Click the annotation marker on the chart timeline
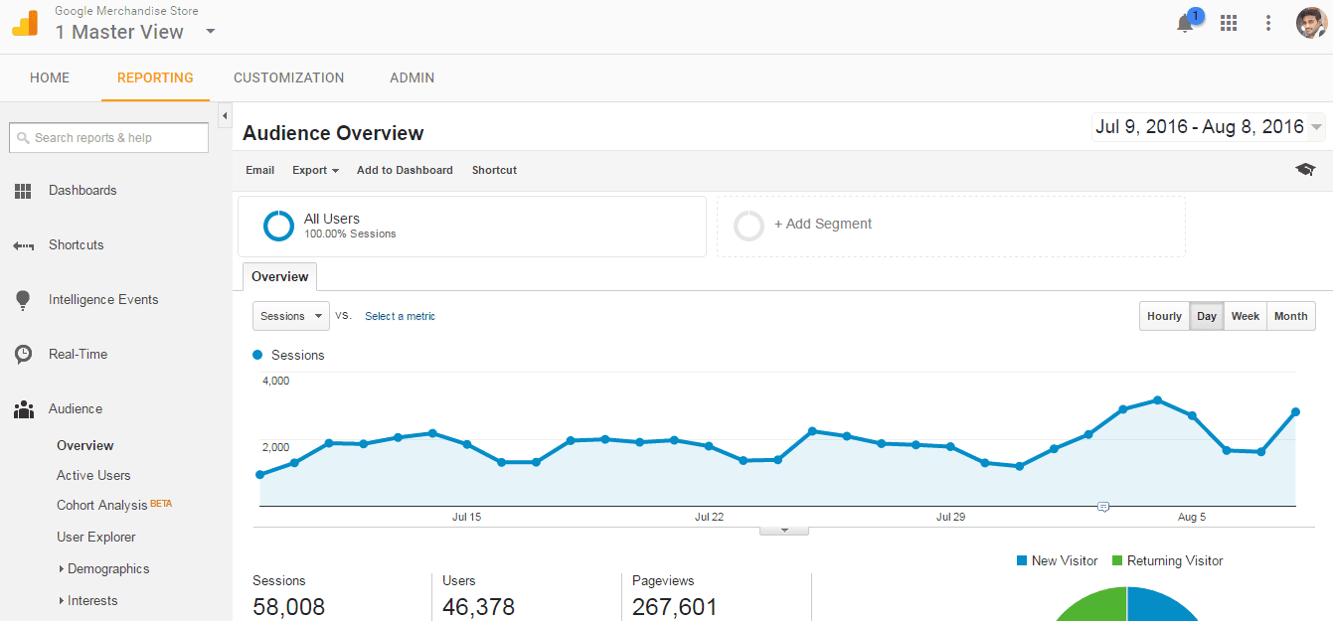Viewport: 1333px width, 621px height. point(1102,507)
